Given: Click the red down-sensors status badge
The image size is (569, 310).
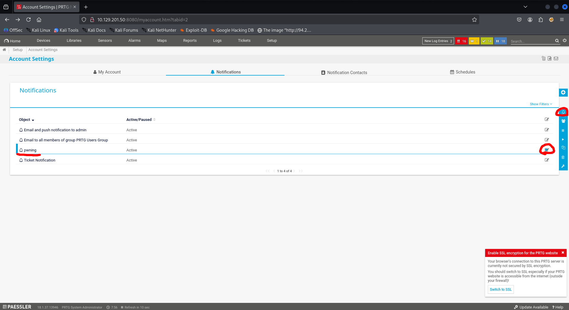Looking at the screenshot, I should (461, 41).
